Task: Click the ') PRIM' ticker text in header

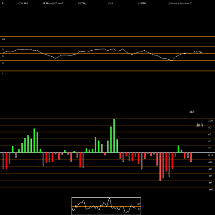Action: pyautogui.click(x=142, y=3)
